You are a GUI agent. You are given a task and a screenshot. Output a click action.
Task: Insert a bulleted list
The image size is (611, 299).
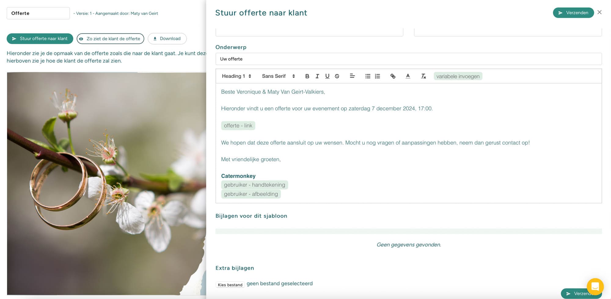pos(368,76)
